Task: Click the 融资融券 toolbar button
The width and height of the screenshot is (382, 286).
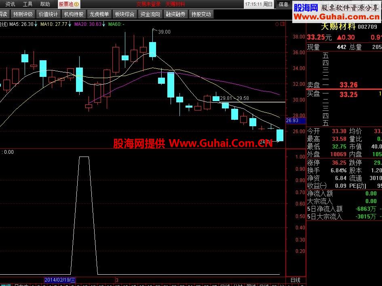Action: coord(175,15)
